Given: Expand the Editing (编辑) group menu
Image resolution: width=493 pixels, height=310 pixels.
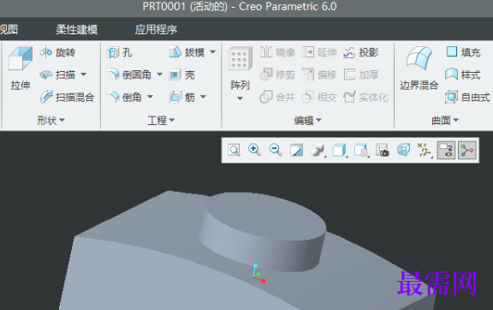Looking at the screenshot, I should click(307, 120).
